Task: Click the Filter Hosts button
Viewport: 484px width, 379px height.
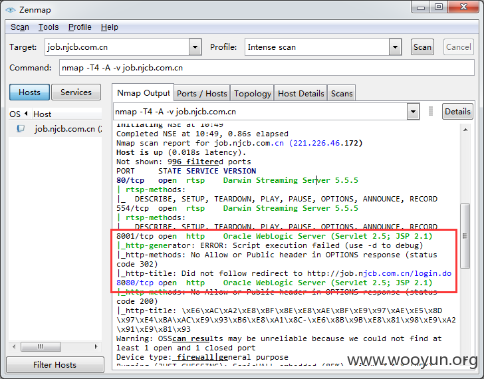Action: coord(55,365)
